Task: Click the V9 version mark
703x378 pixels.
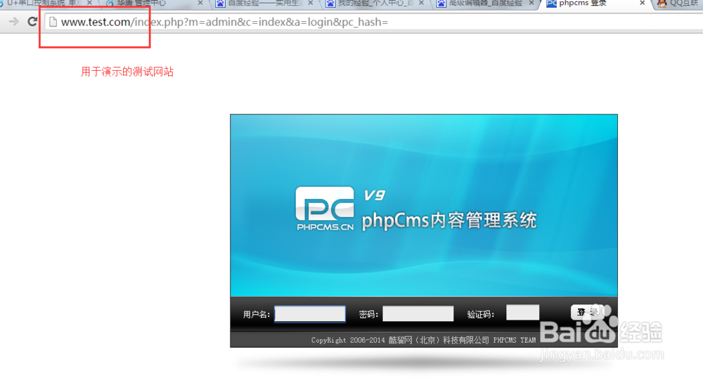Action: click(x=375, y=195)
